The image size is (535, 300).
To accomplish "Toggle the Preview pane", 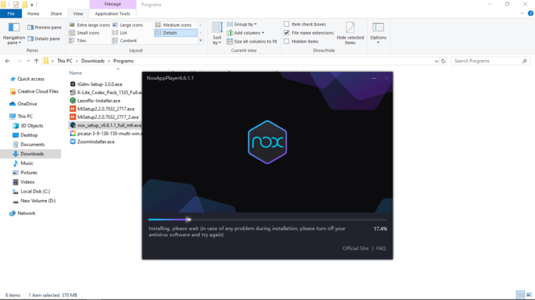I will point(44,27).
